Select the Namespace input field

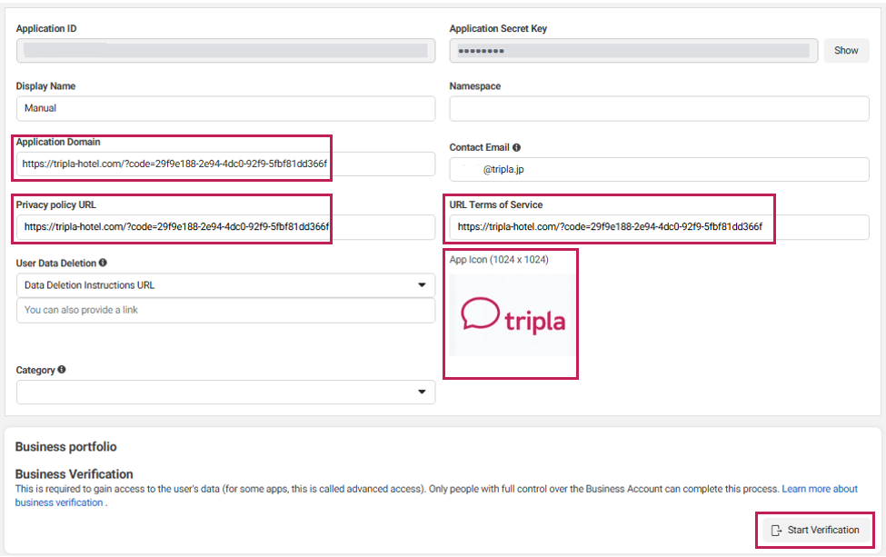click(x=659, y=108)
